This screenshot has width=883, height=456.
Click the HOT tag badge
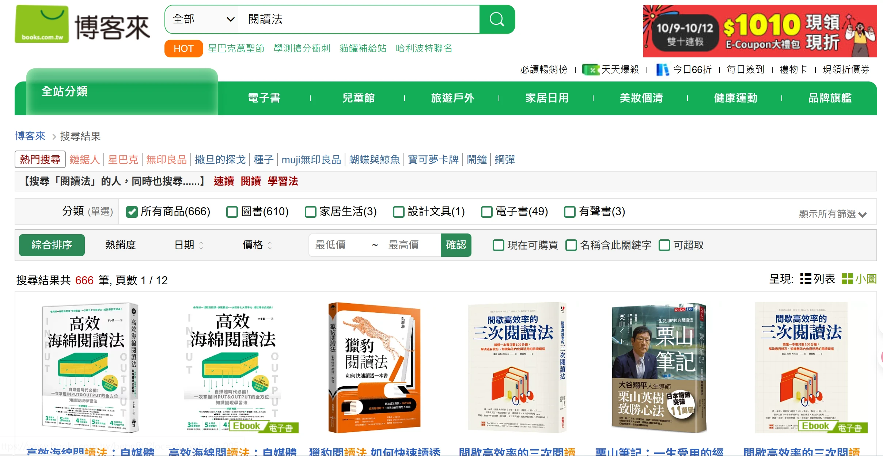183,49
